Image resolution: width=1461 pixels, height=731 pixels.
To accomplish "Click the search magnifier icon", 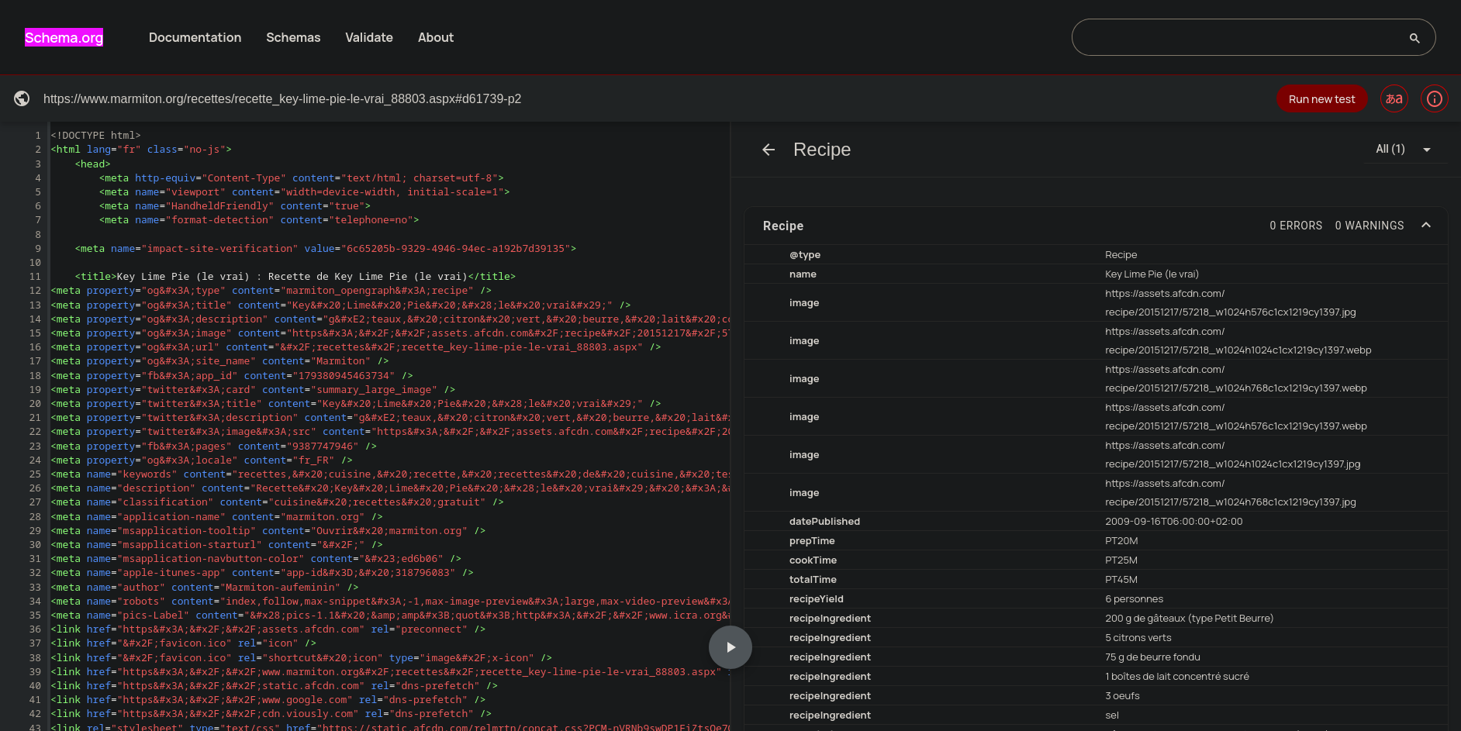I will click(x=1414, y=38).
